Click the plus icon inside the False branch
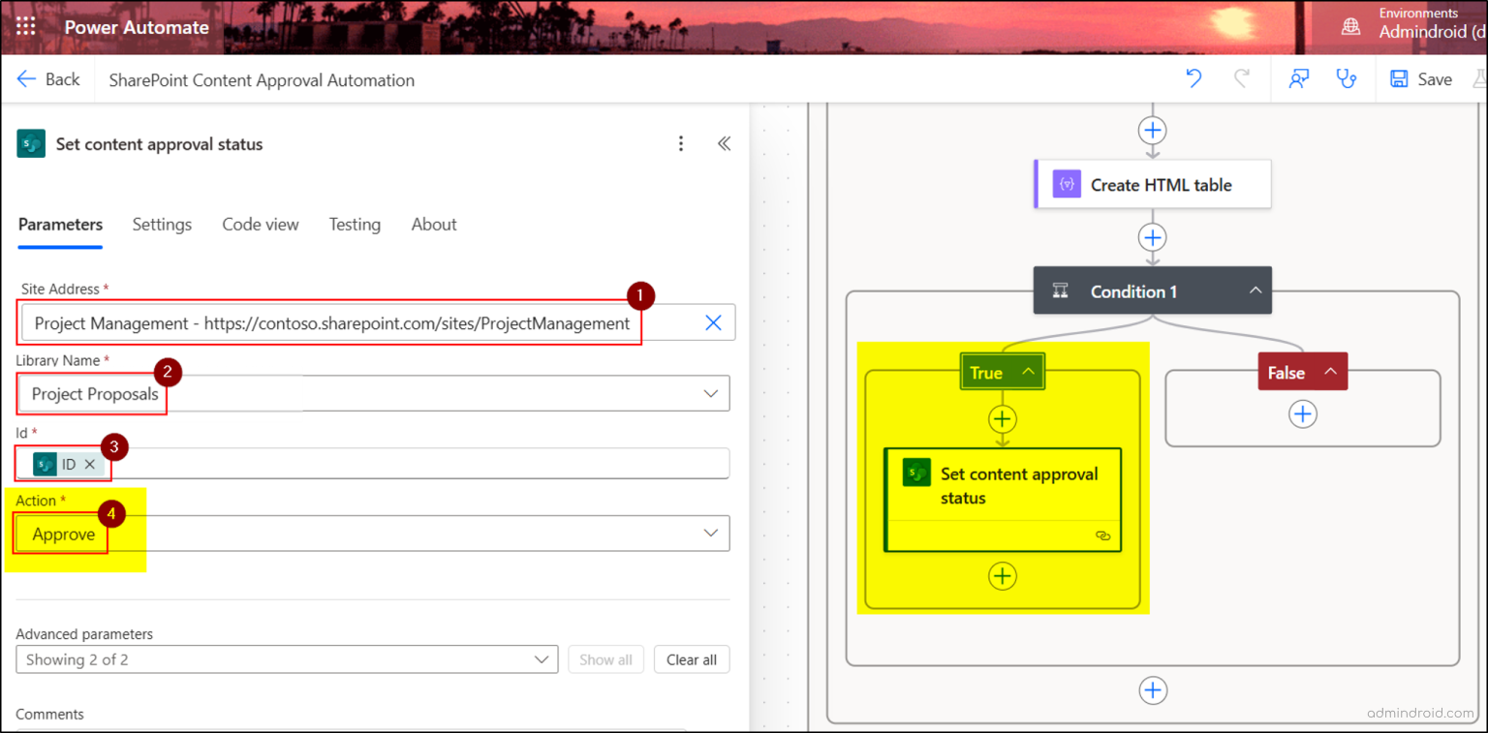 coord(1303,413)
